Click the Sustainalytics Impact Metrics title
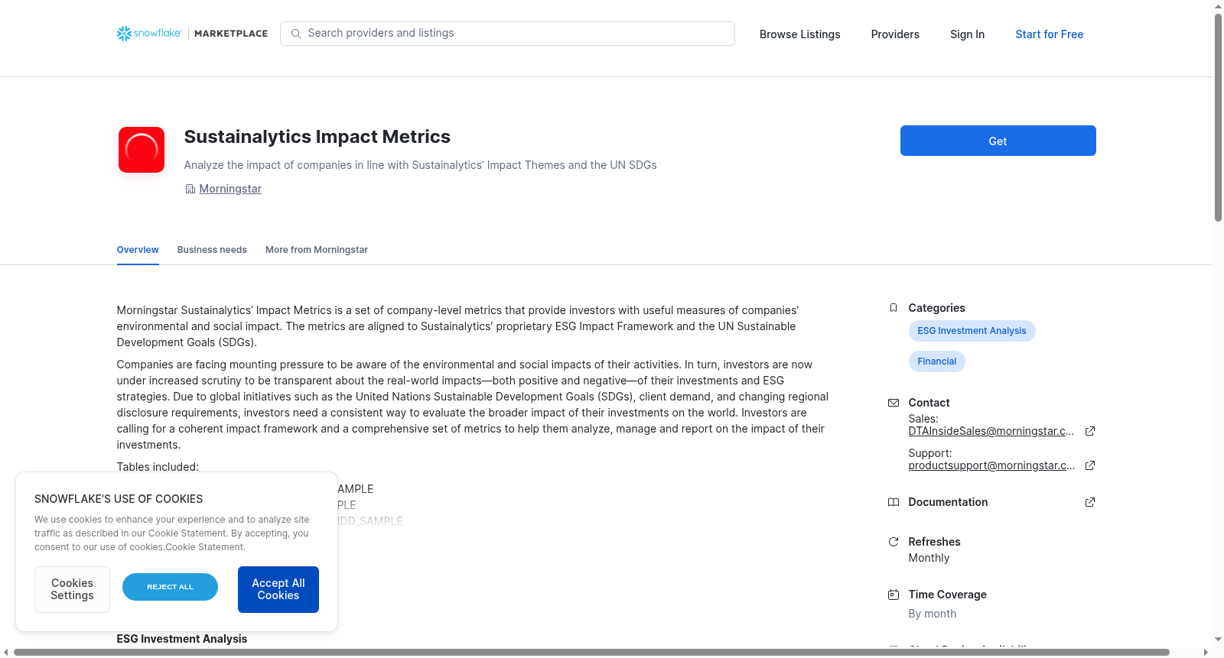 point(317,137)
